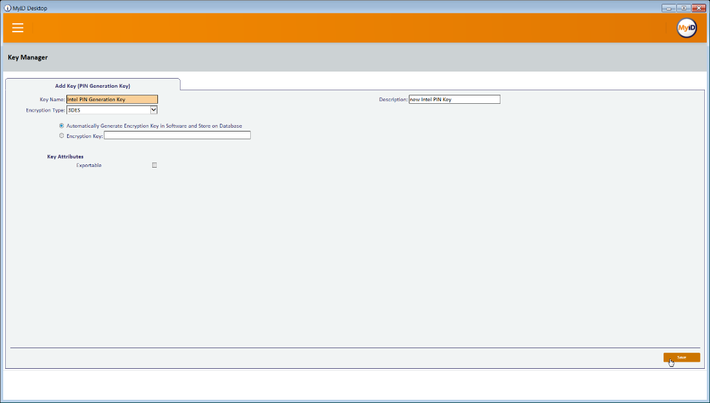
Task: Open the Encryption Type dropdown
Action: [x=112, y=110]
